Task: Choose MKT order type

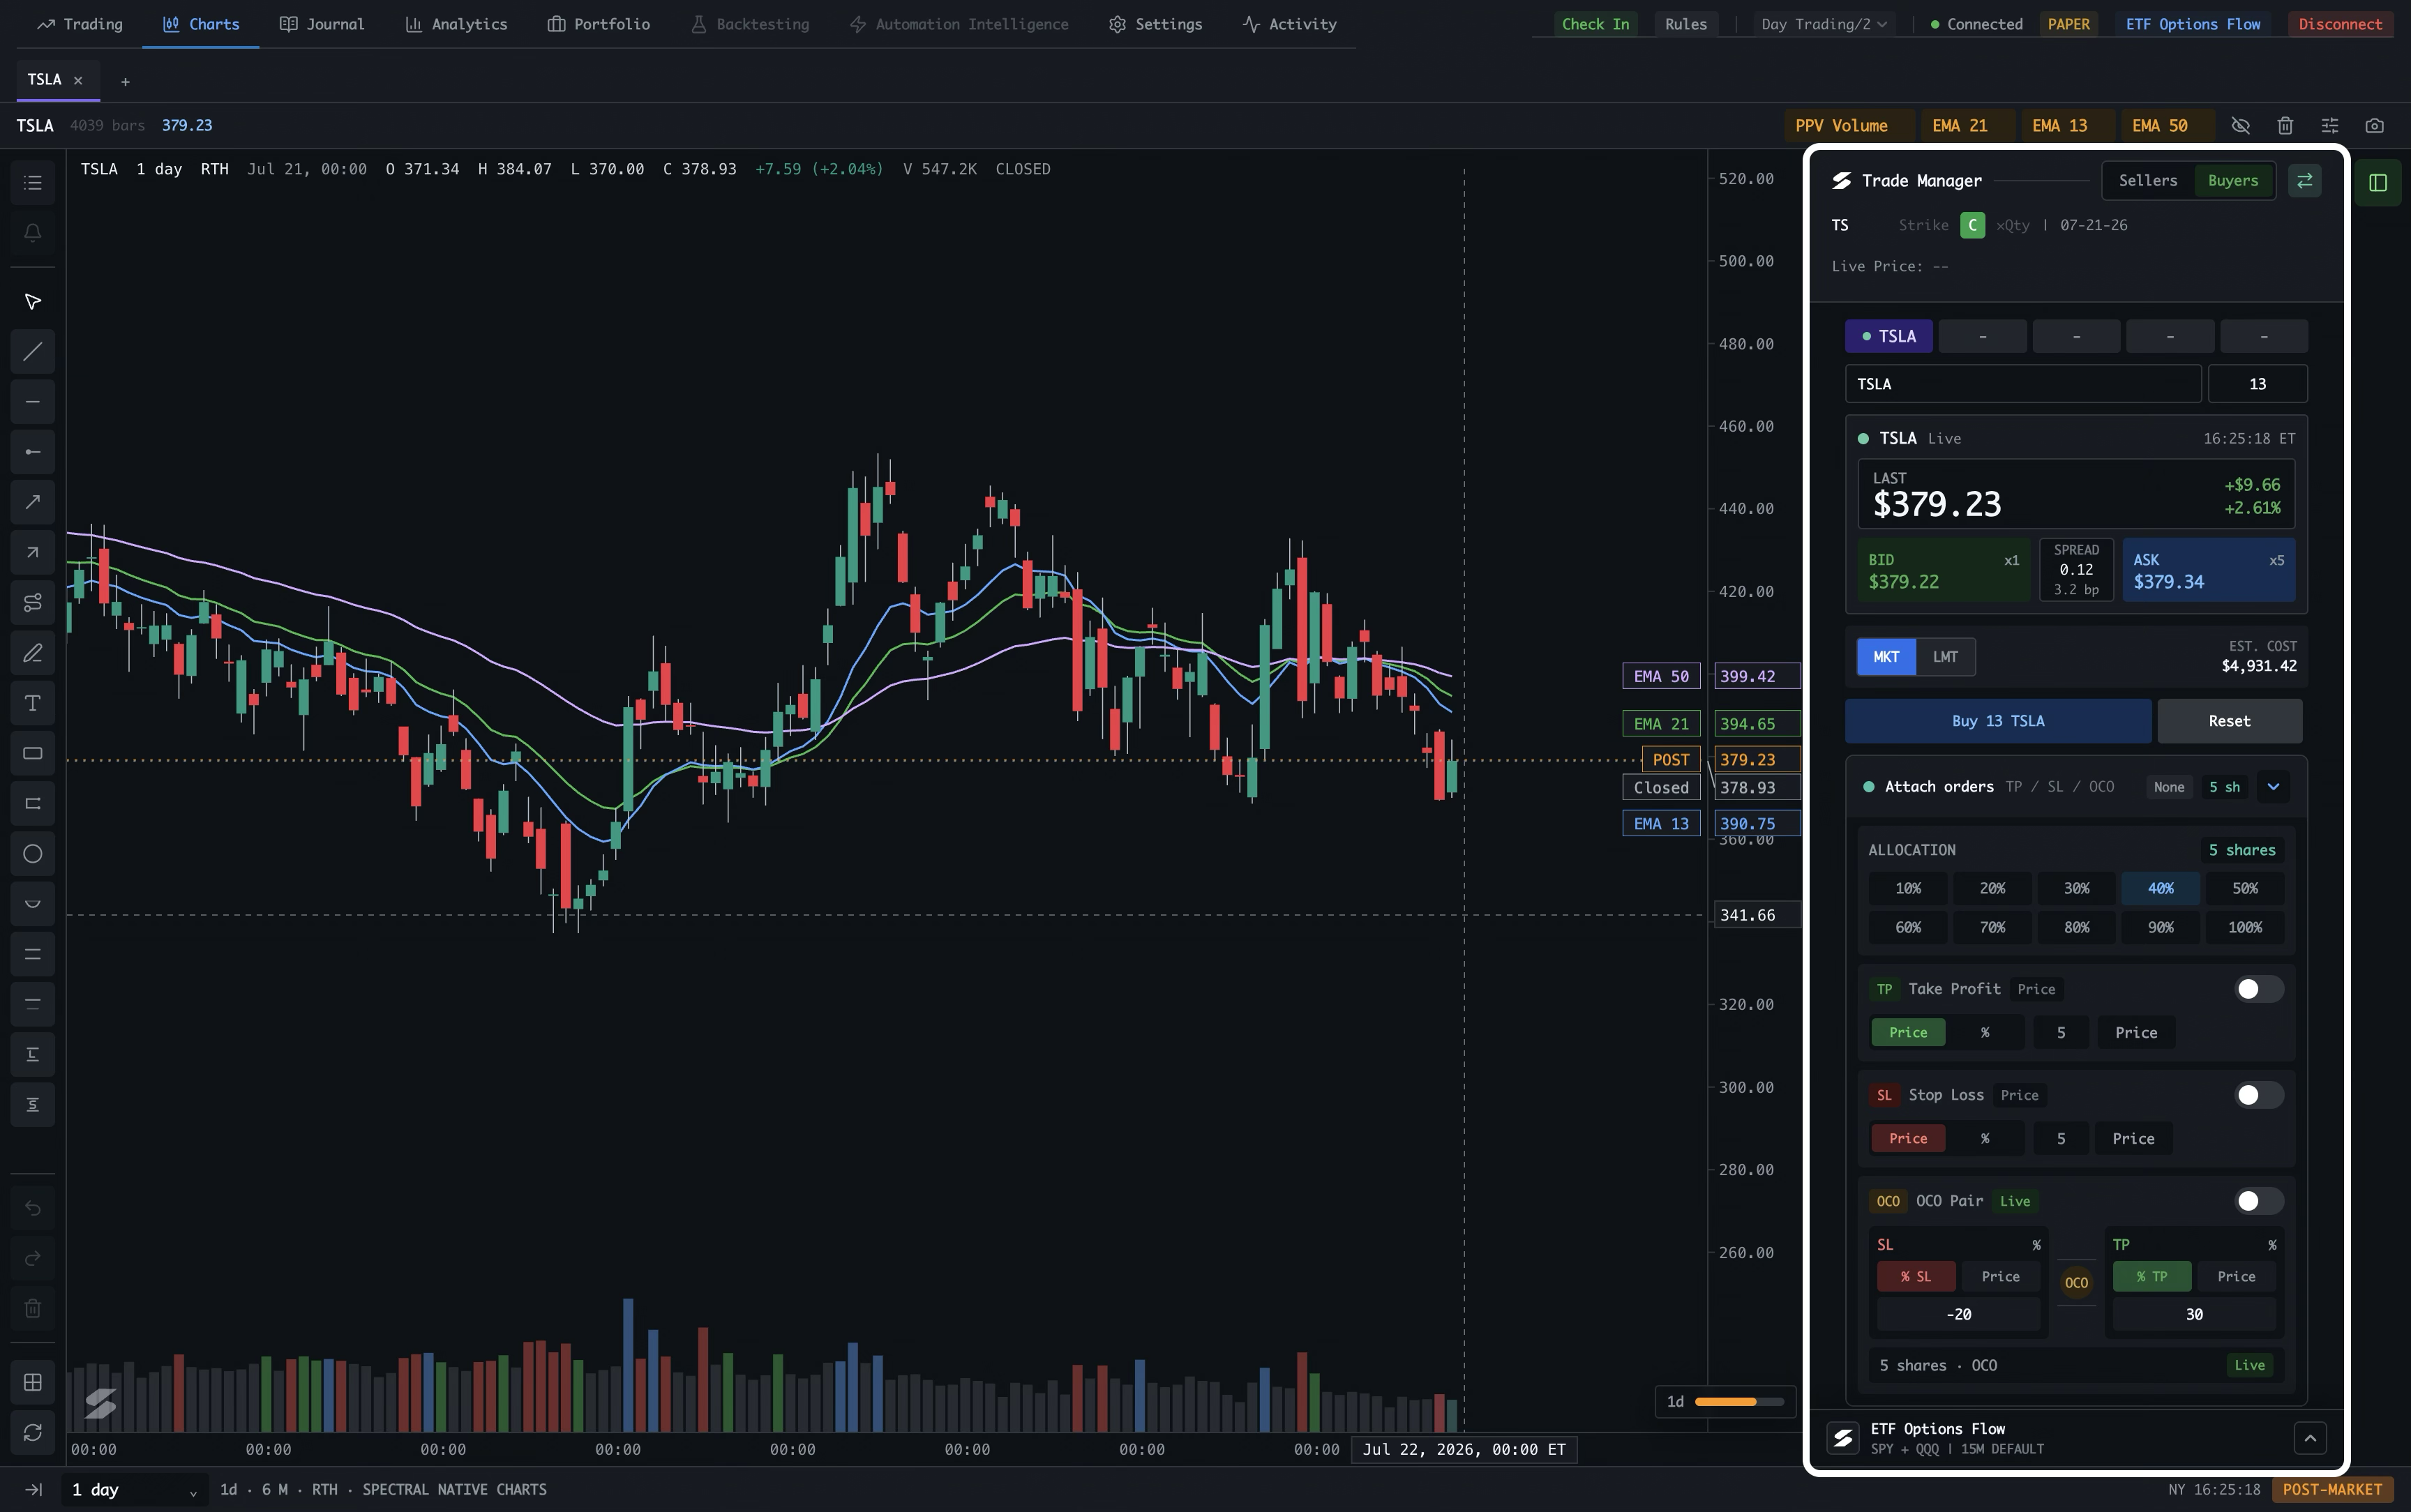Action: click(x=1886, y=657)
